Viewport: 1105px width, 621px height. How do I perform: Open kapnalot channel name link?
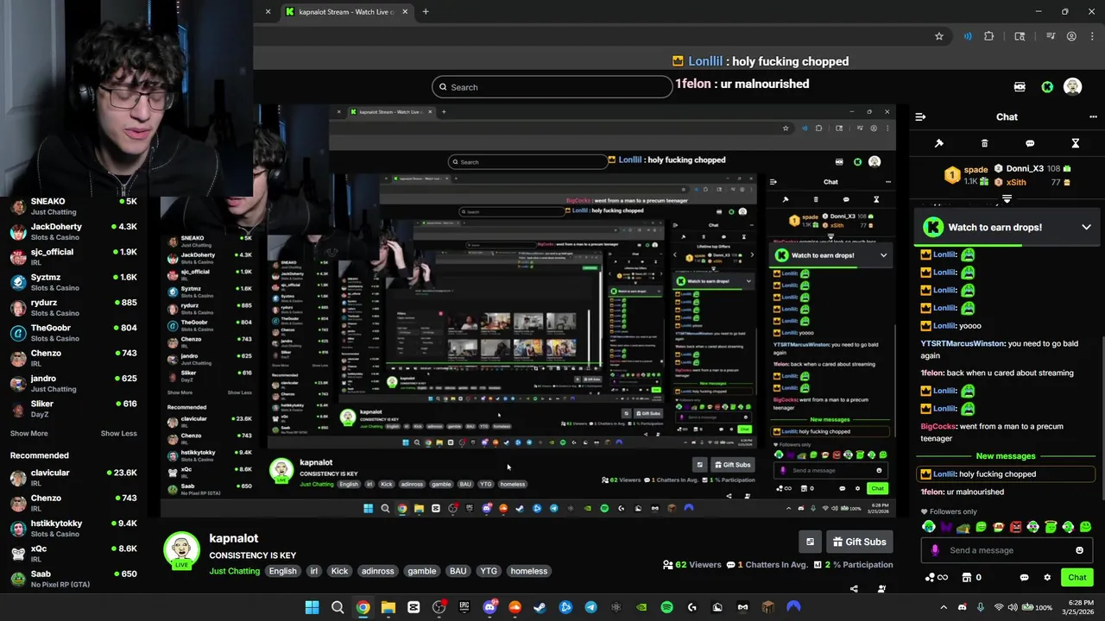click(x=233, y=538)
